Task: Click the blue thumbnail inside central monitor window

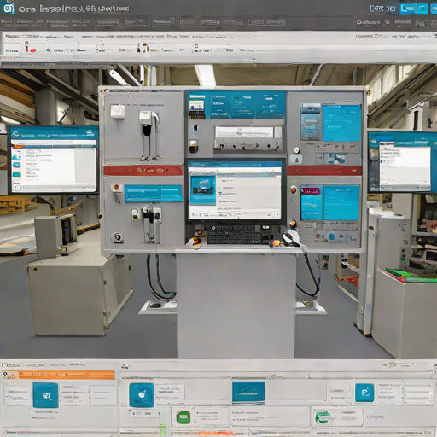Action: point(203,189)
